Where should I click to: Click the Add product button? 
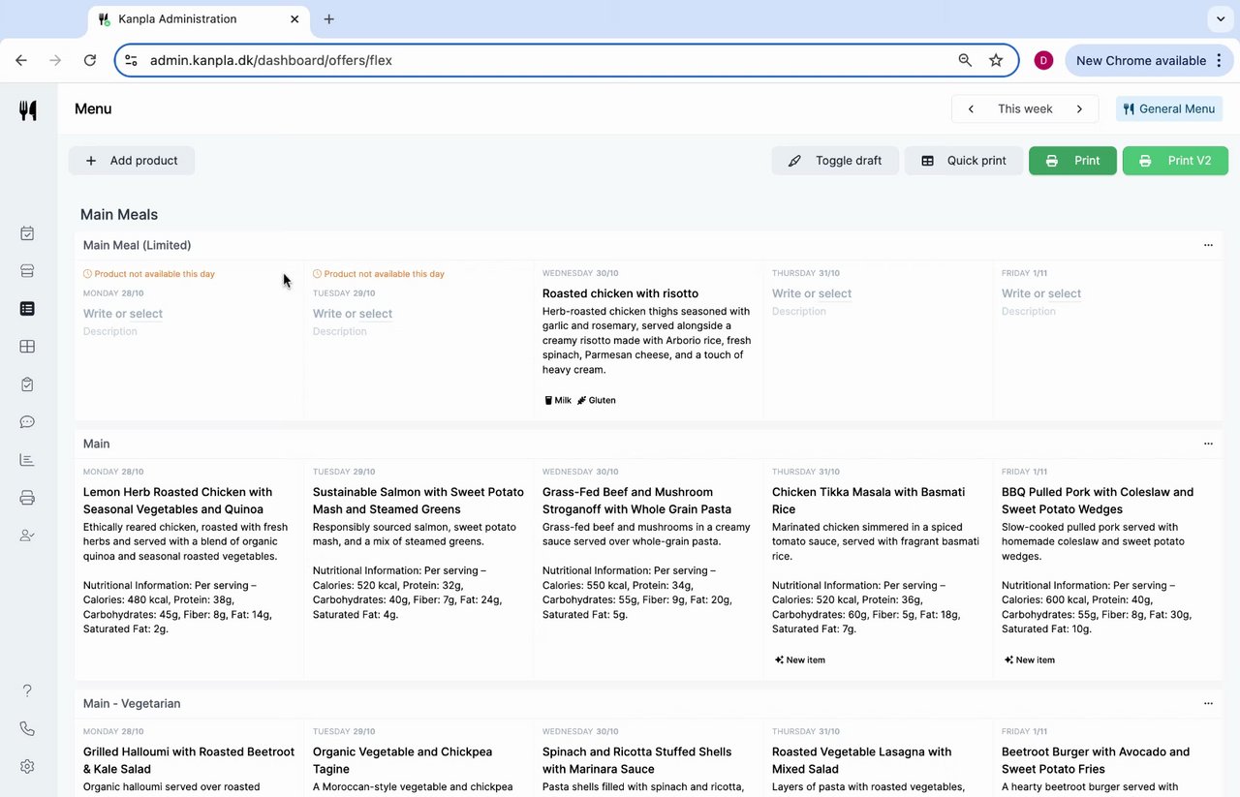coord(132,161)
